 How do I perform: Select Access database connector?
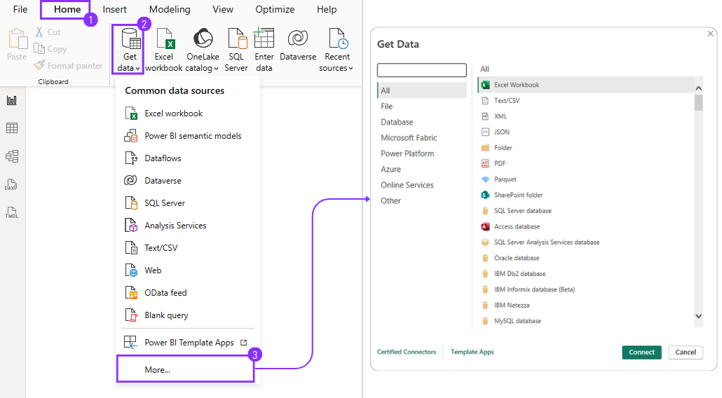586,226
